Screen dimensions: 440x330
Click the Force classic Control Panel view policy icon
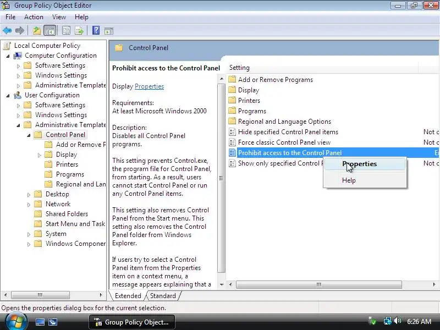pyautogui.click(x=232, y=142)
